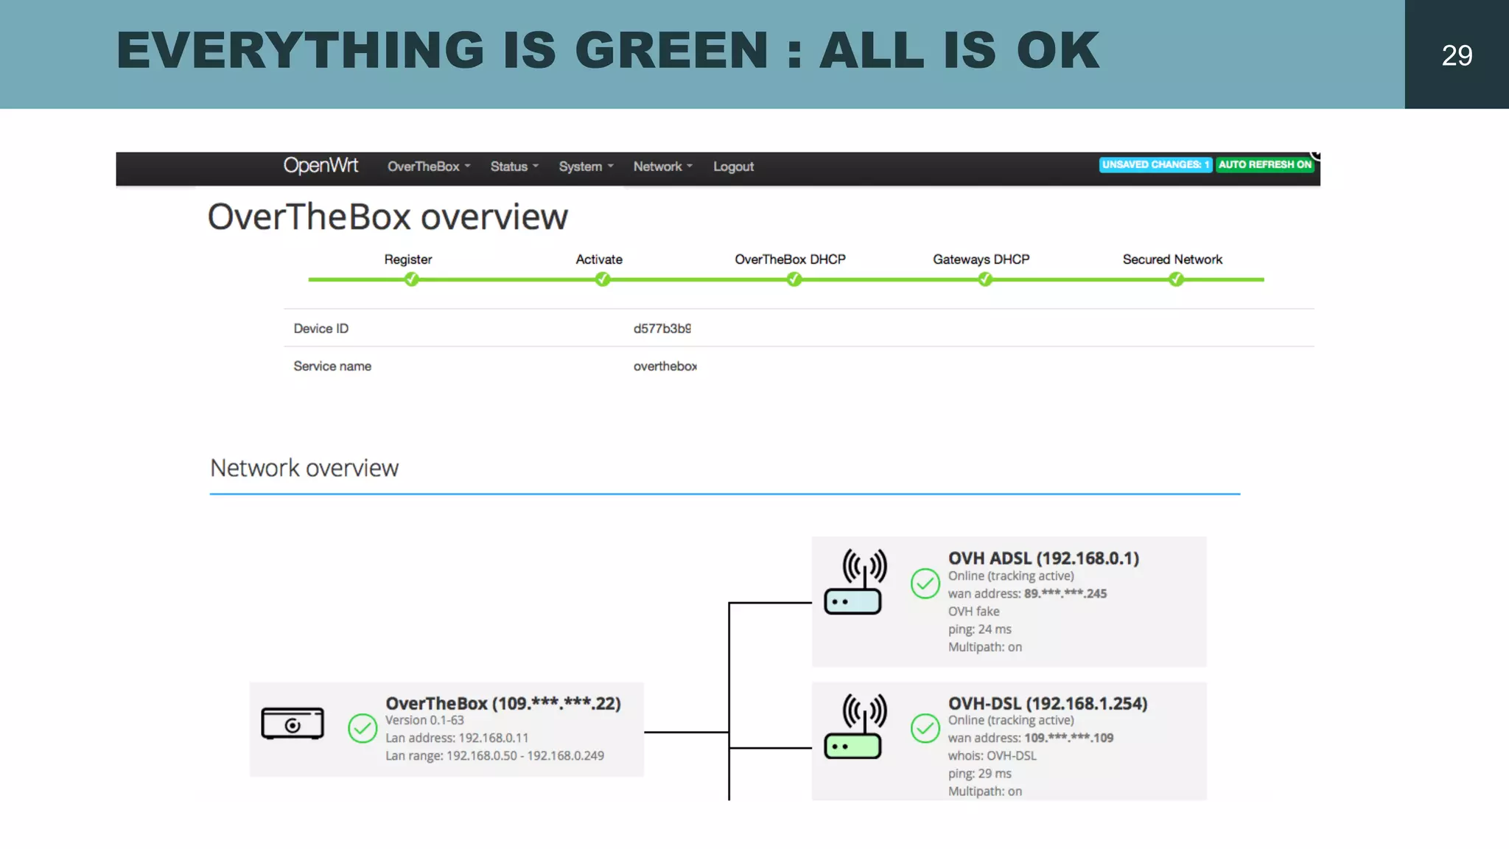
Task: Click the OVH-DSL (192.168.1.254) title
Action: coord(1048,703)
